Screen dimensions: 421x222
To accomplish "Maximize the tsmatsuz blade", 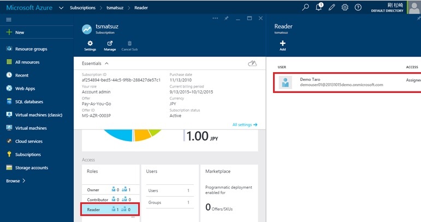I will pyautogui.click(x=250, y=18).
